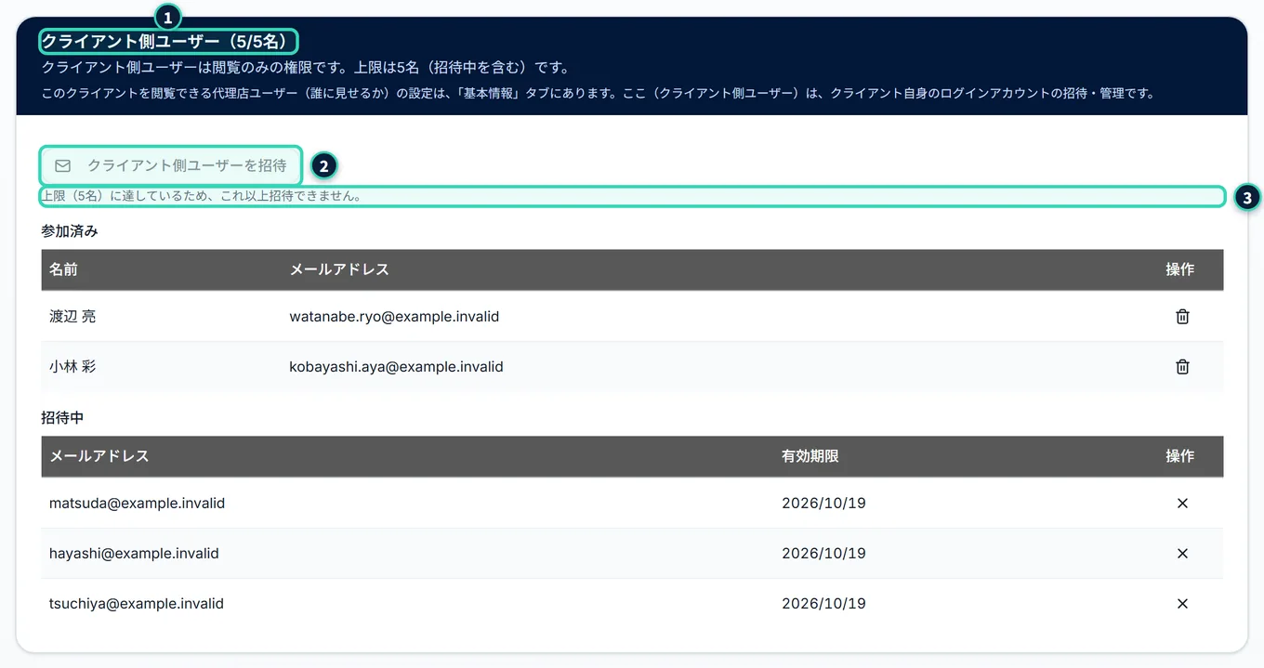This screenshot has width=1264, height=668.
Task: Click the 参加済み section label
Action: pyautogui.click(x=70, y=231)
